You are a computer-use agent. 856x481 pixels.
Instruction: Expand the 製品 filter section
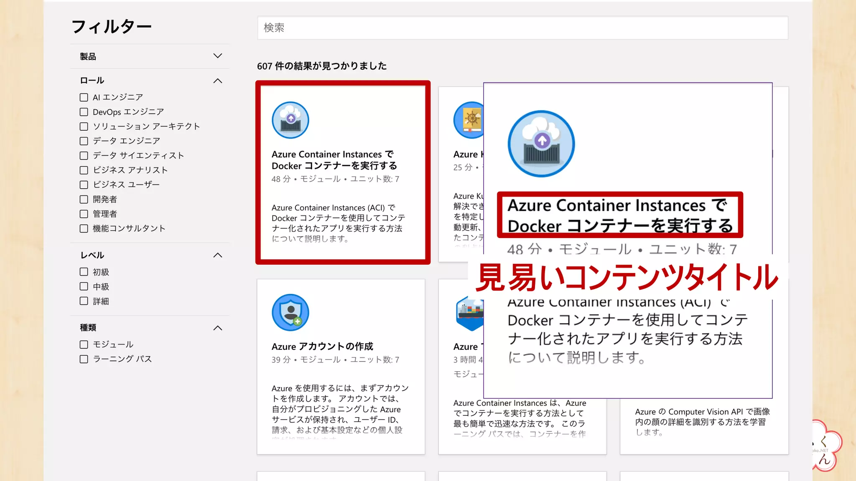217,56
